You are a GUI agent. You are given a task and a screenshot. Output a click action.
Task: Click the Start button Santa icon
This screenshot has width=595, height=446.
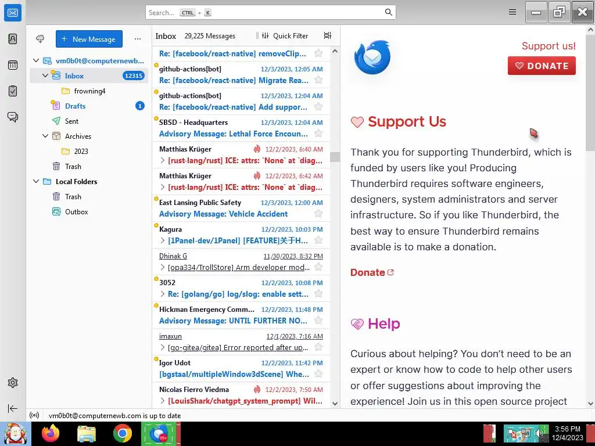click(15, 433)
